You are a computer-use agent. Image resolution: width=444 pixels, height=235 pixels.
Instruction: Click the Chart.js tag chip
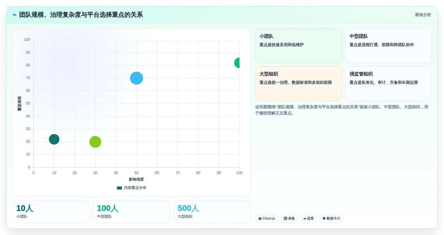[267, 219]
